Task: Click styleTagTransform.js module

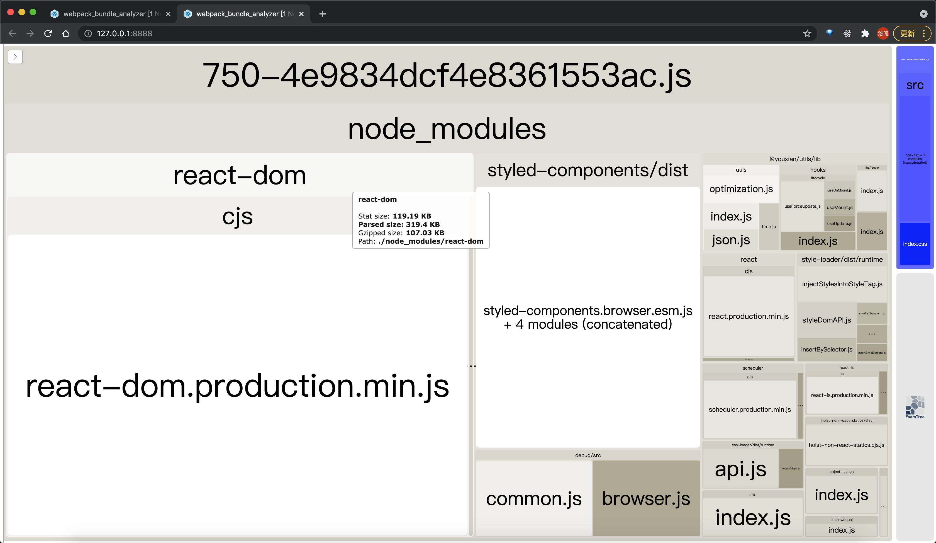Action: click(x=872, y=314)
